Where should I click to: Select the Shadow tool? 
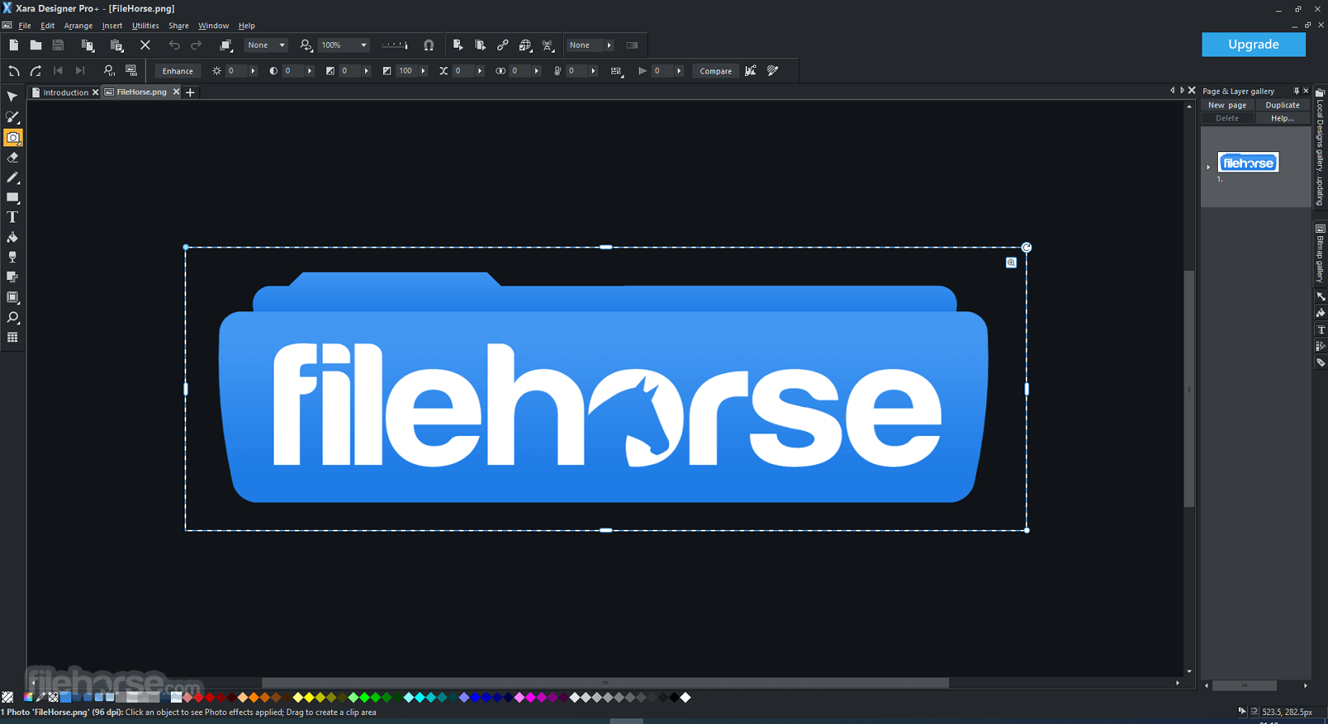click(12, 277)
